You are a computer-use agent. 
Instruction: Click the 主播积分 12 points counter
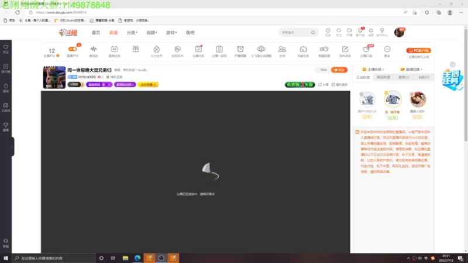(51, 52)
